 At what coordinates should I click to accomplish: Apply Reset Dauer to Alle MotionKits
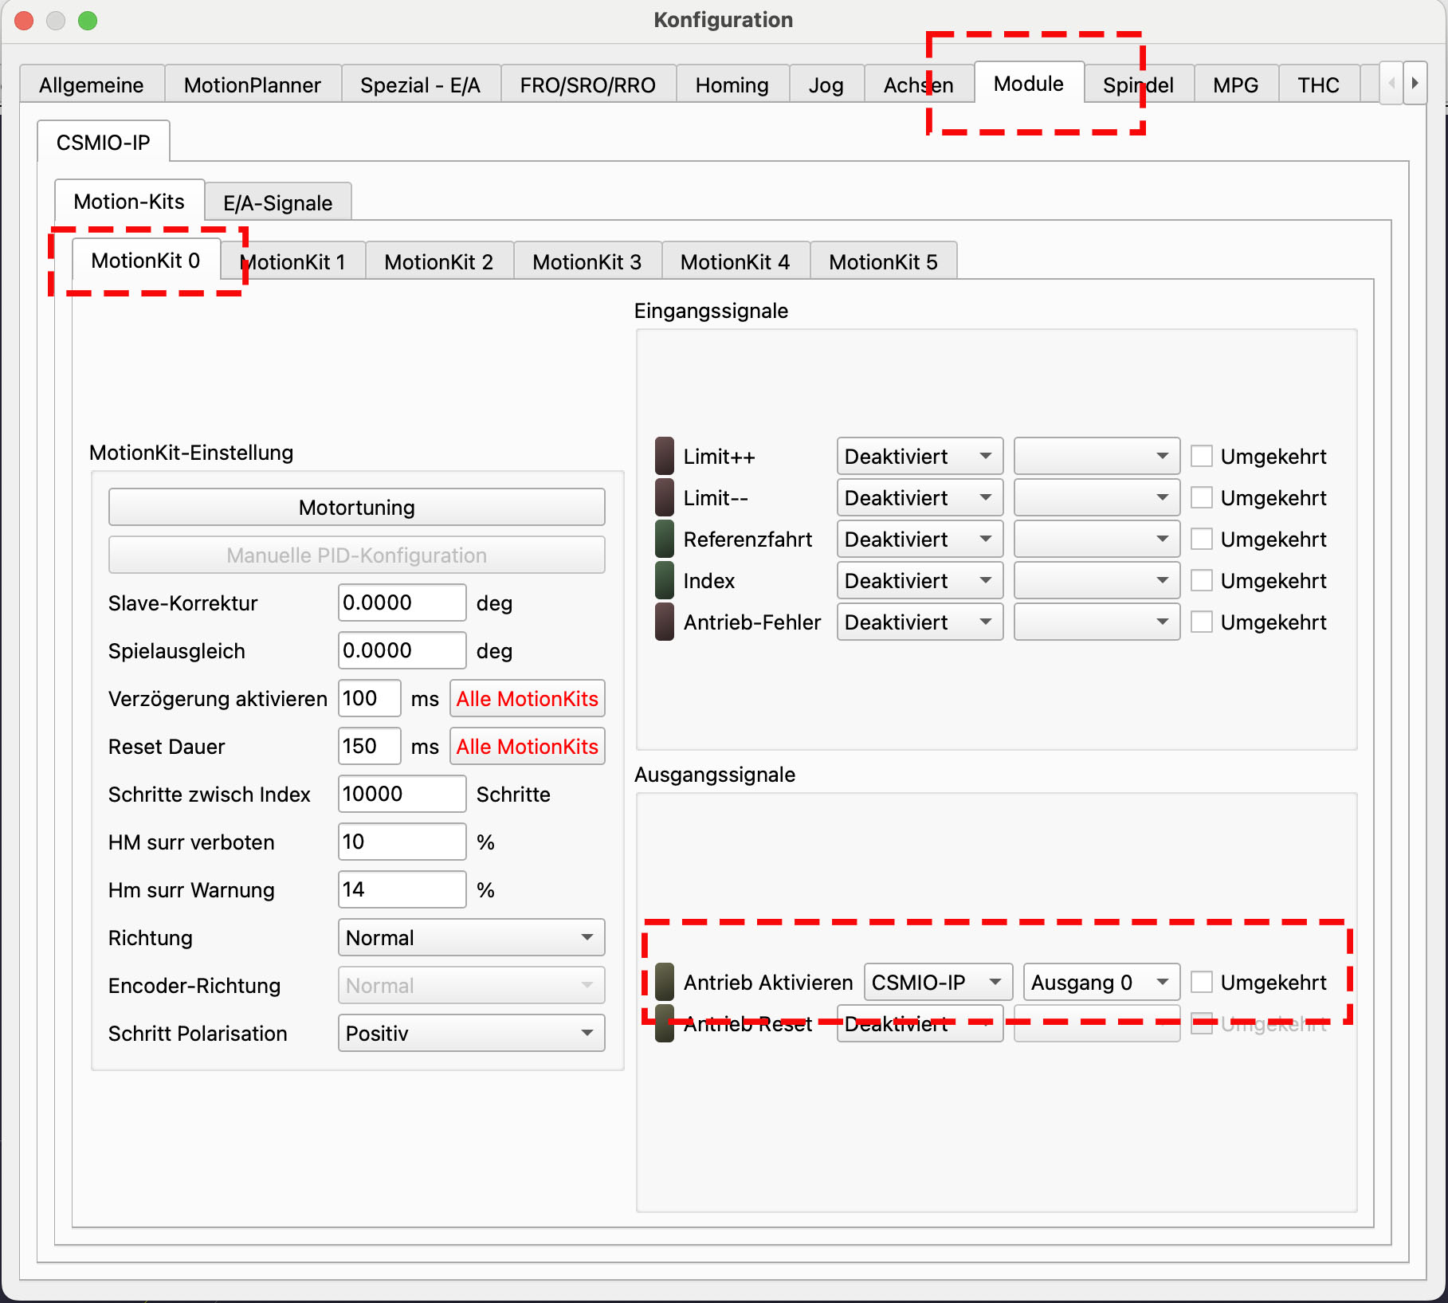pyautogui.click(x=527, y=746)
